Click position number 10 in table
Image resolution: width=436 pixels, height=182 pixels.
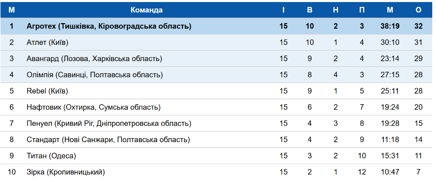pos(12,172)
